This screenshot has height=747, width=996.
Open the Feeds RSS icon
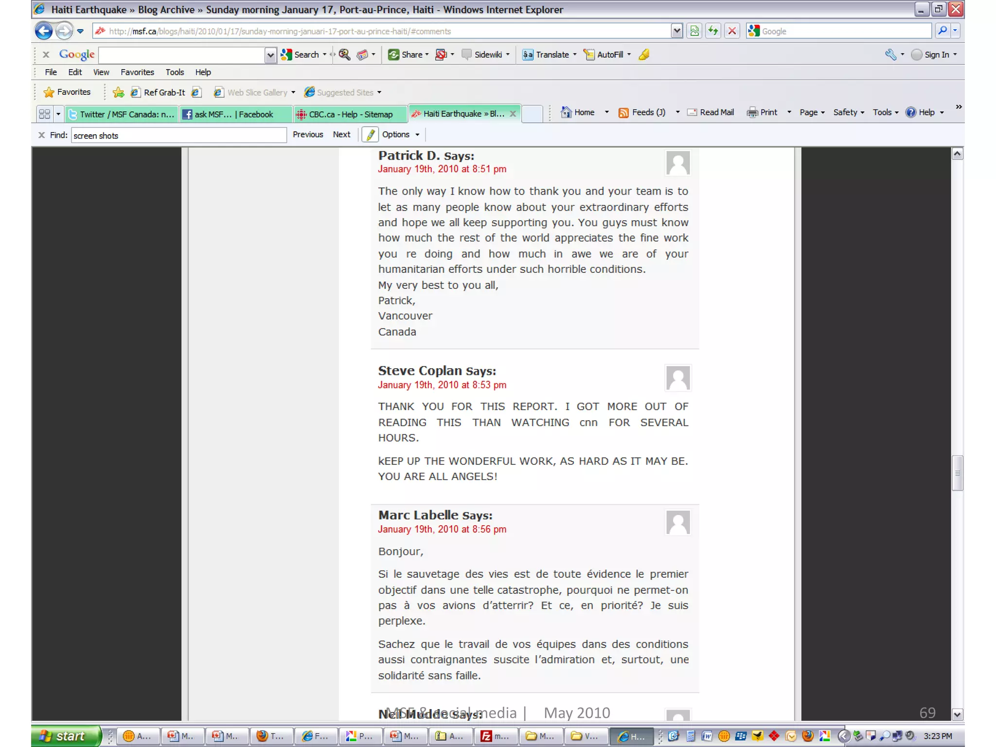(623, 112)
